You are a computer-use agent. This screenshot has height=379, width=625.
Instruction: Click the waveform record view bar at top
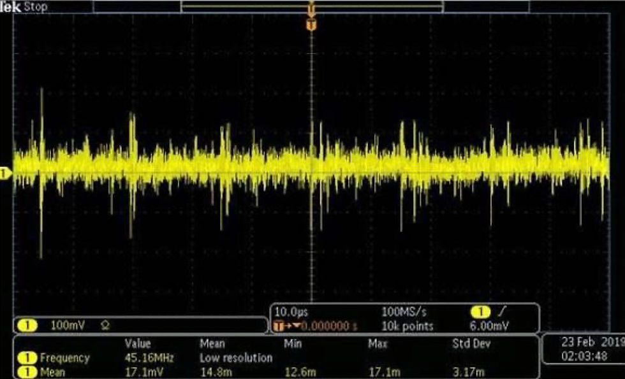click(x=311, y=6)
